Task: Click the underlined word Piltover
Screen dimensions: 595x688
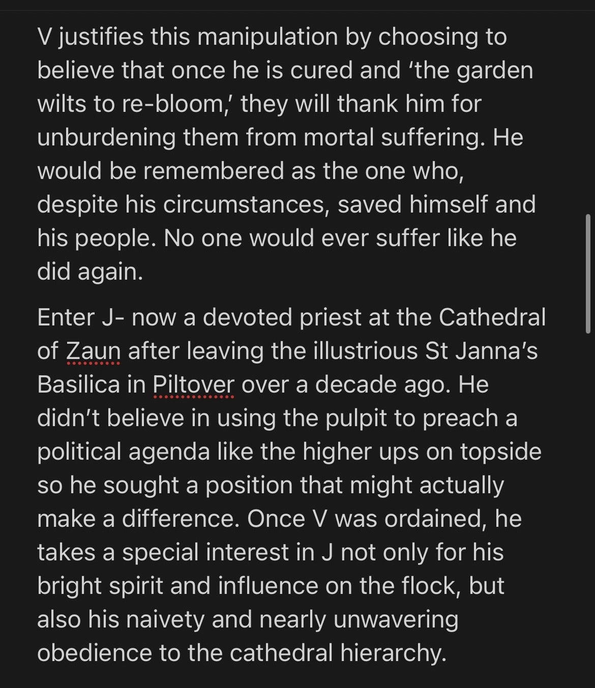Action: (193, 385)
